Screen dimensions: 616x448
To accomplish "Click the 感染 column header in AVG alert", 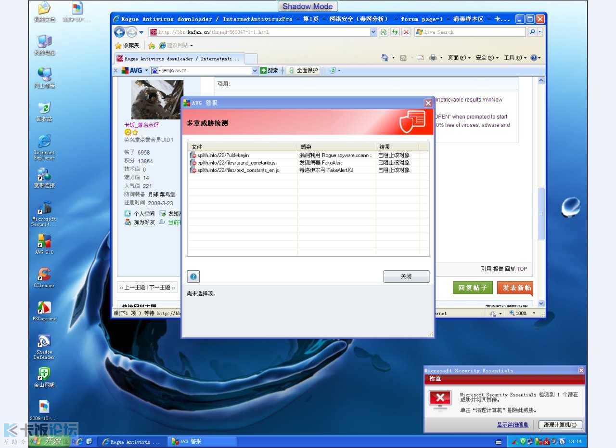I will pos(336,147).
